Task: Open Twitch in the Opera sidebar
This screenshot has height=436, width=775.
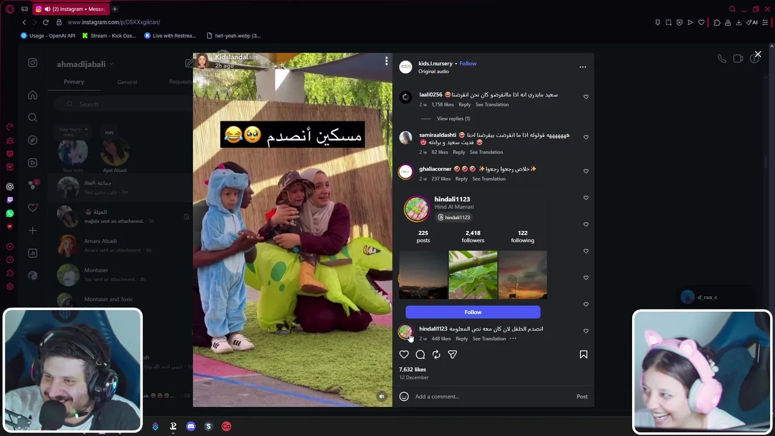Action: pos(10,200)
